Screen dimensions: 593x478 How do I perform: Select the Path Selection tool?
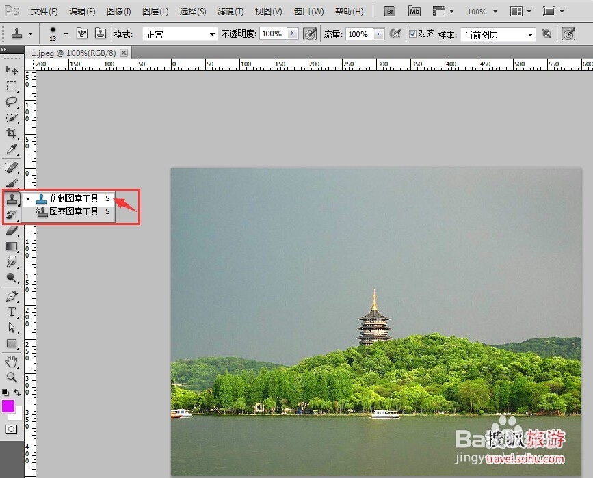12,328
